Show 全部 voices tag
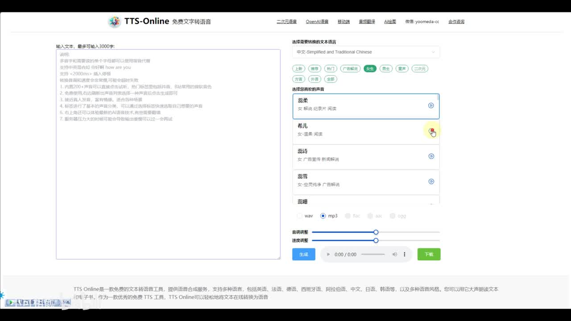This screenshot has height=321, width=571. click(330, 79)
